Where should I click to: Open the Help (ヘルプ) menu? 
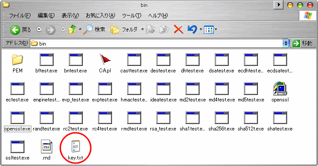(158, 16)
